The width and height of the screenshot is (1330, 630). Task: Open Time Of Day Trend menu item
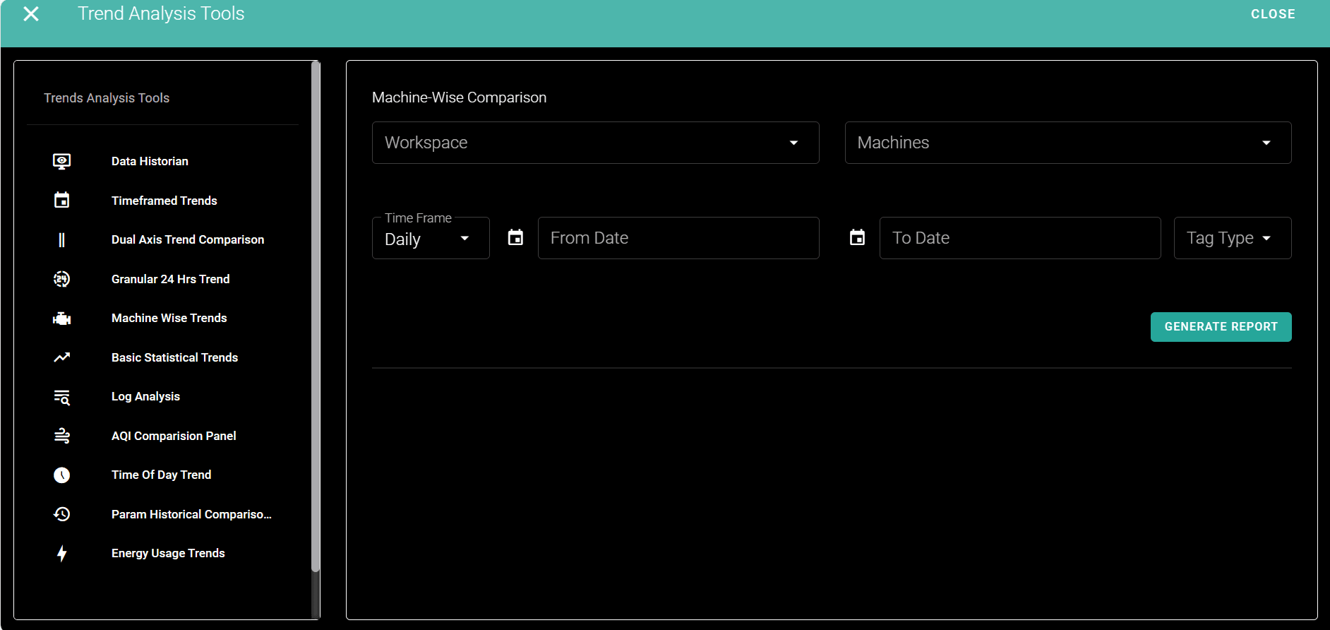pos(161,475)
